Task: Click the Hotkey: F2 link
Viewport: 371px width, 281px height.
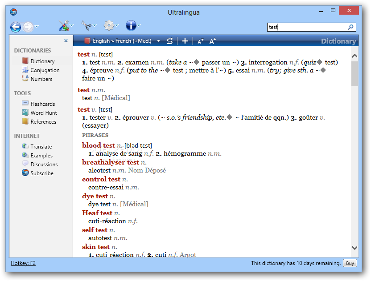Action: pos(23,263)
